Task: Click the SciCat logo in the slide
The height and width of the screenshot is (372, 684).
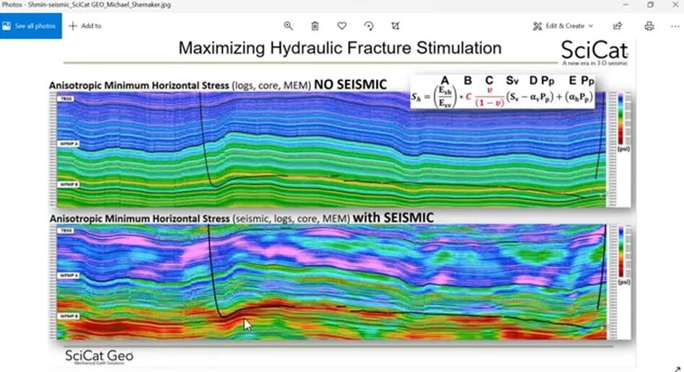Action: click(594, 53)
